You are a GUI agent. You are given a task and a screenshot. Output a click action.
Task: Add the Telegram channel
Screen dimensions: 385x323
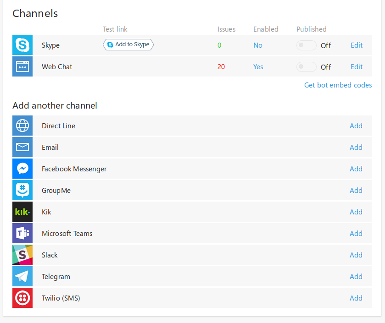click(356, 276)
